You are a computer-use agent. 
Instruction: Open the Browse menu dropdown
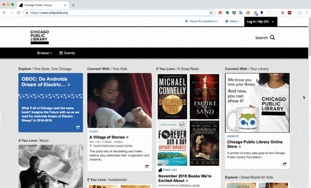coord(45,53)
